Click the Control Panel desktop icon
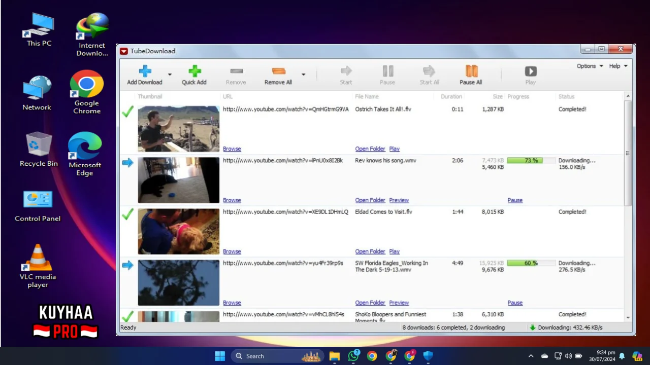The image size is (650, 365). click(x=38, y=206)
